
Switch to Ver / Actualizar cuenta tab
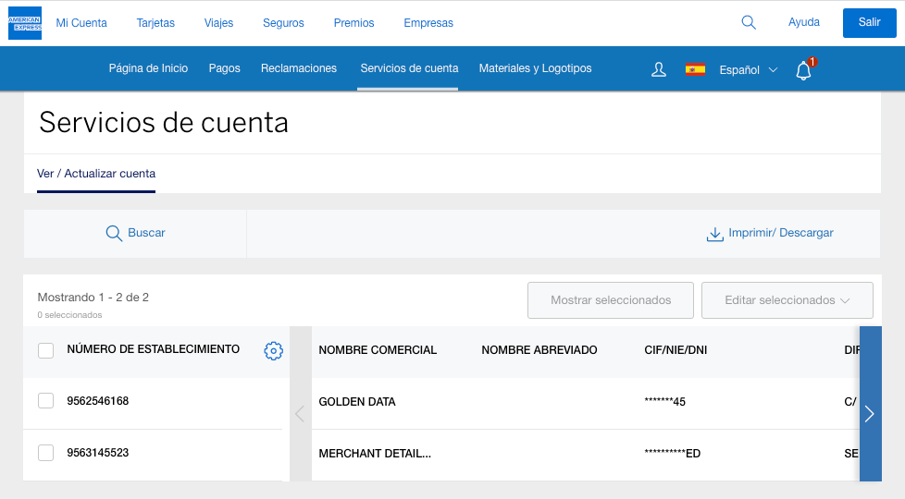point(96,174)
